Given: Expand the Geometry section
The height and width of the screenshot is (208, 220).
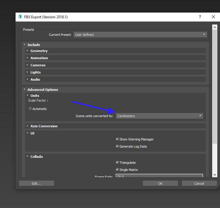Looking at the screenshot, I should pos(39,51).
